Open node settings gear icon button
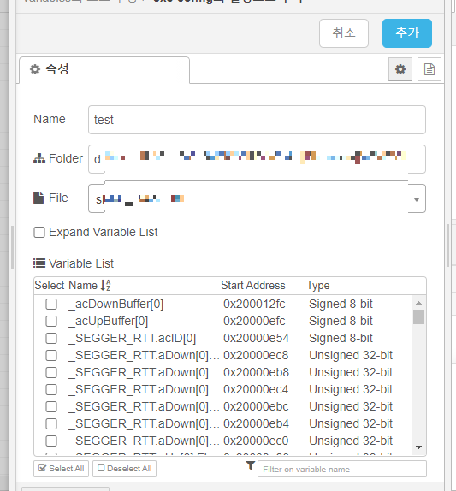Viewport: 456px width, 491px height. [400, 69]
